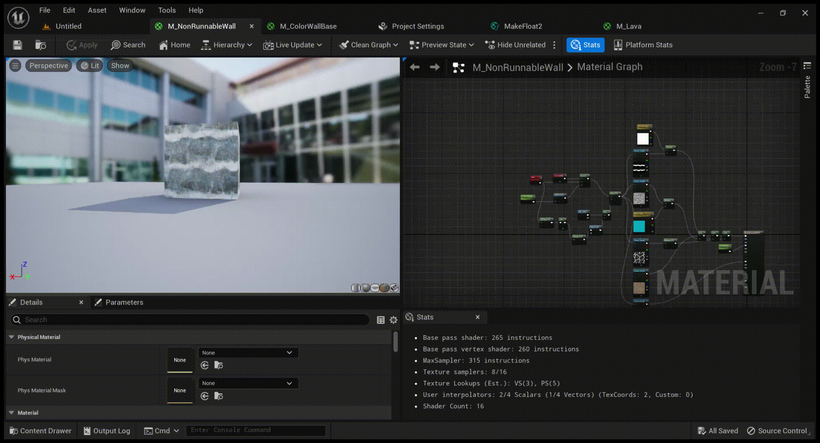
Task: Open the Asset menu
Action: click(x=97, y=10)
